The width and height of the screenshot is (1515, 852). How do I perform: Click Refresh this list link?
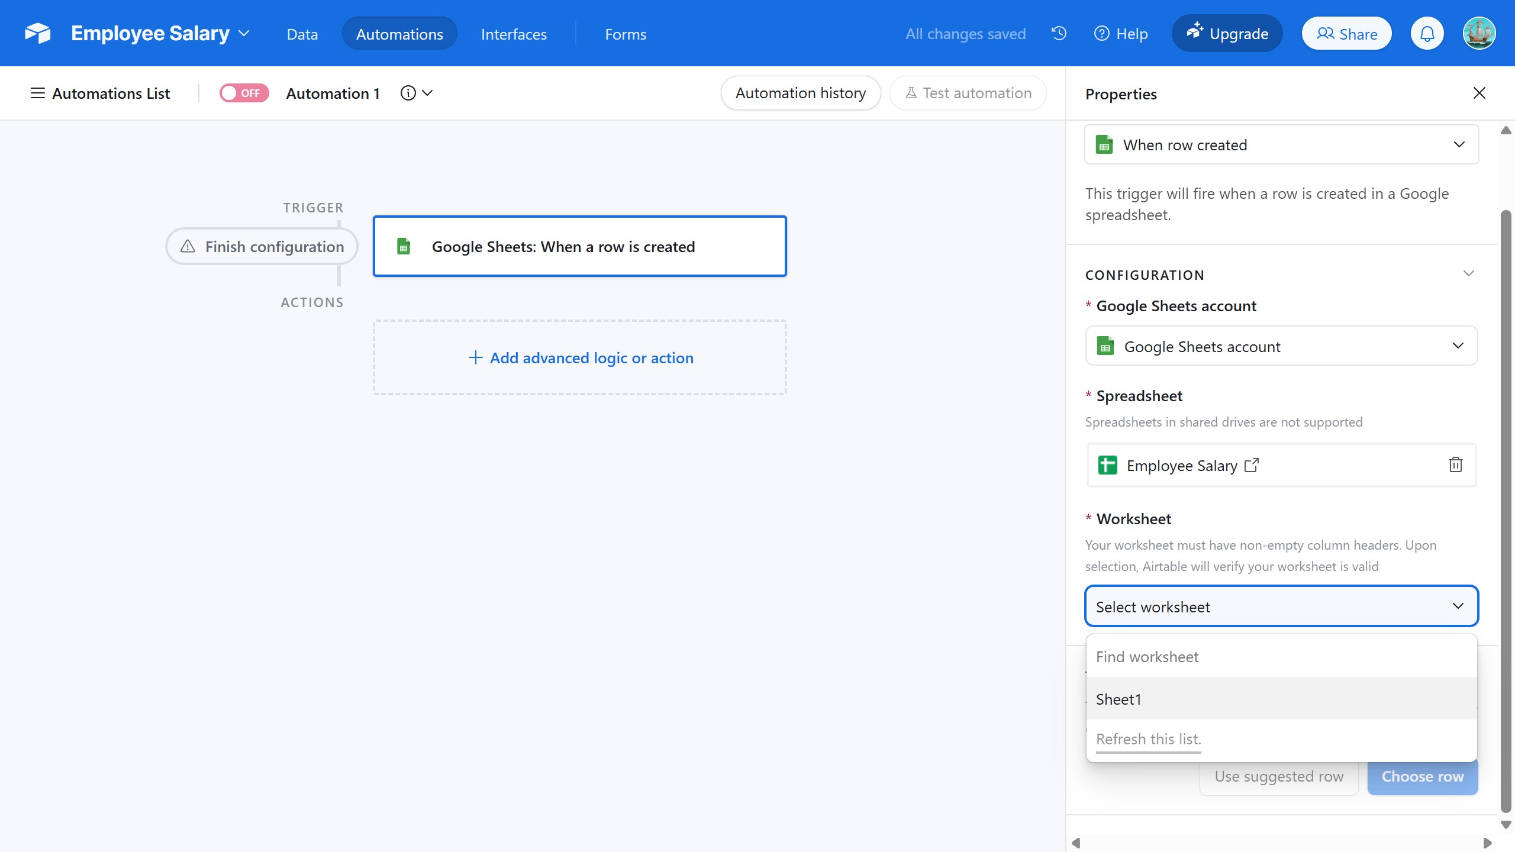(x=1148, y=739)
